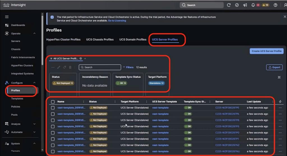
Task: Open row actions for server C225-WZP290297PA
Action: [280, 114]
